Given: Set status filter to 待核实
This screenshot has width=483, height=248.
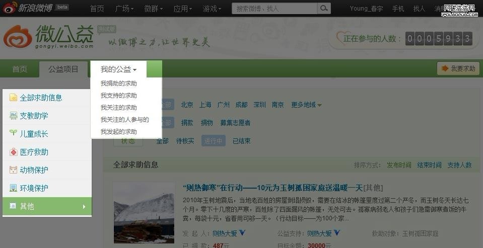Looking at the screenshot, I should pos(185,141).
